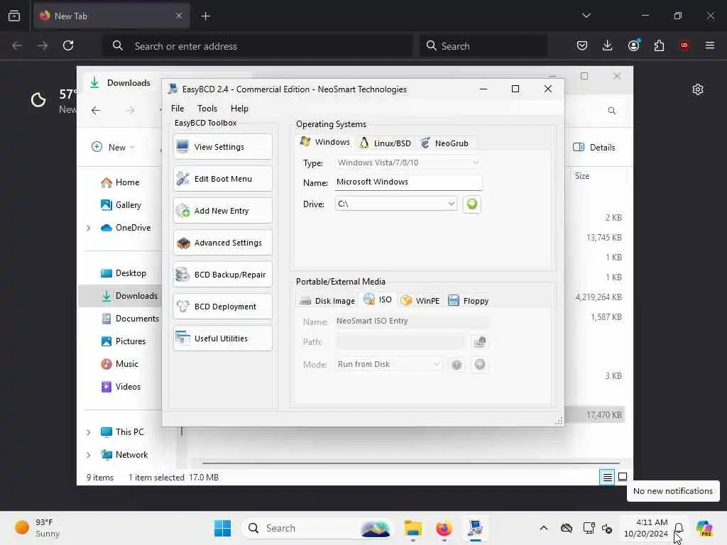Image resolution: width=727 pixels, height=545 pixels.
Task: Click the Microsoft Windows name field
Action: coord(408,182)
